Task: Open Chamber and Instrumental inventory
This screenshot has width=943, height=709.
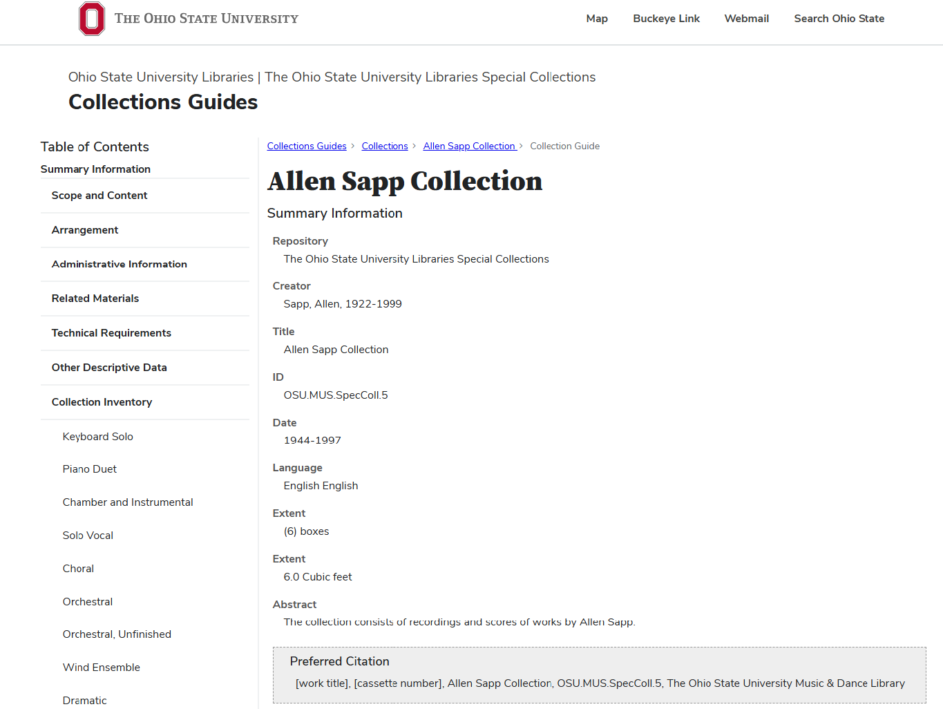Action: [128, 502]
